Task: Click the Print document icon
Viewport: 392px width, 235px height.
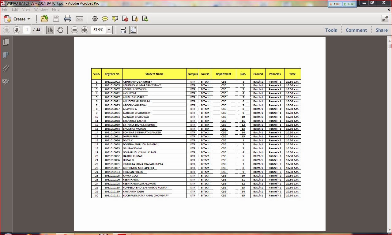Action: point(68,19)
